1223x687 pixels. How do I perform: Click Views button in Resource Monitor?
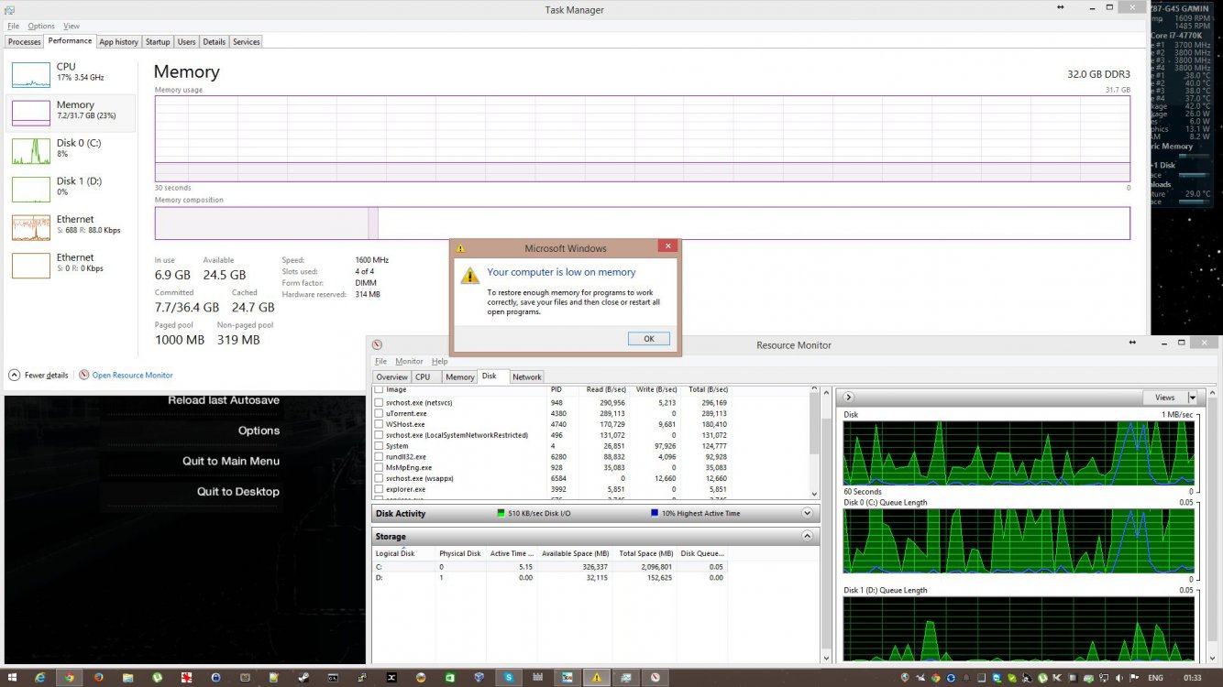(x=1164, y=398)
